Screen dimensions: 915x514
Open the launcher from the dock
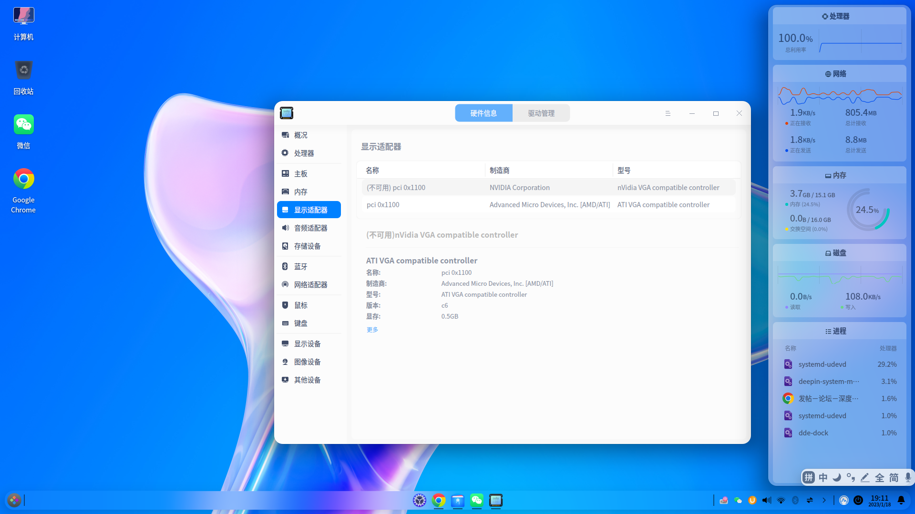[x=14, y=500]
